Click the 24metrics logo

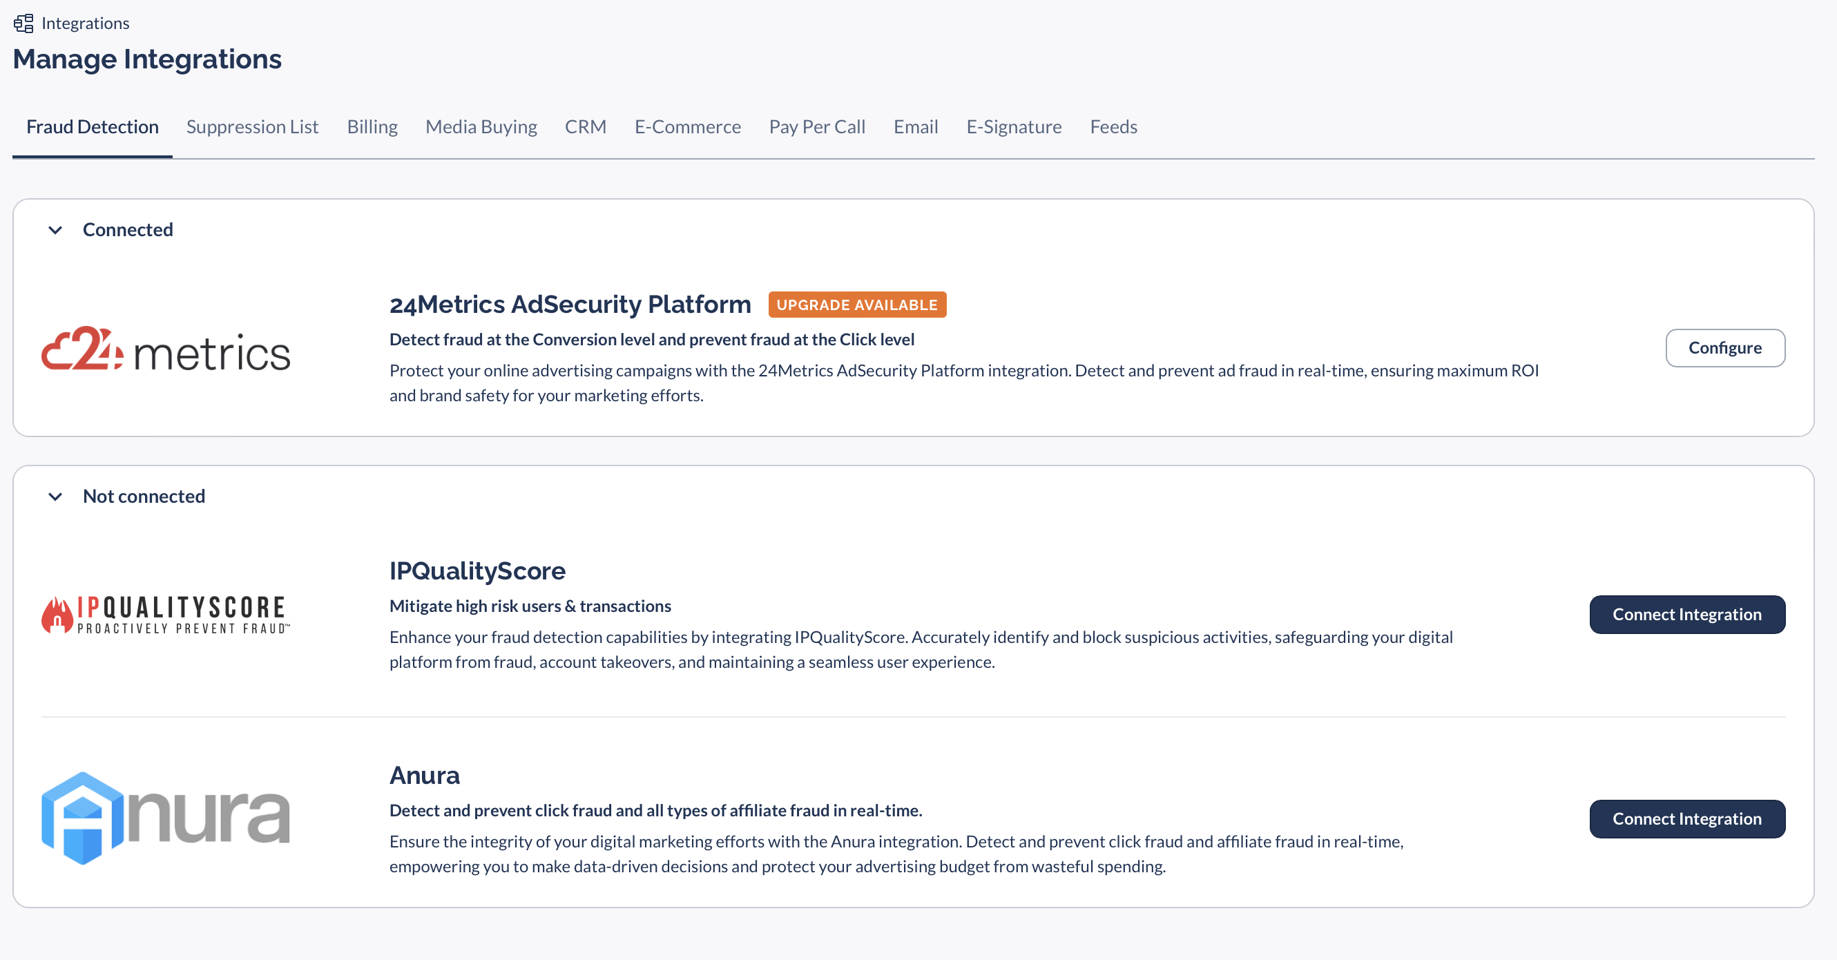(x=166, y=349)
